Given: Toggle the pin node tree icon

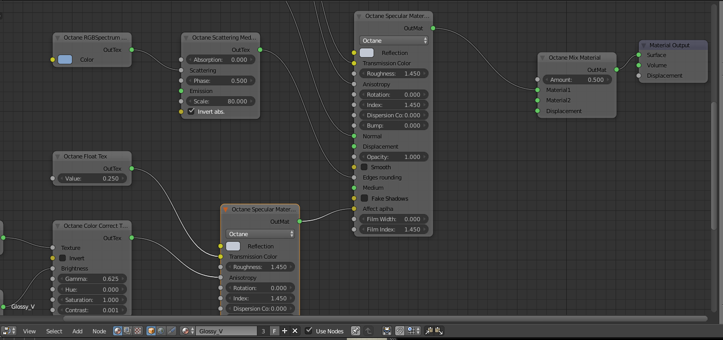Looking at the screenshot, I should (356, 331).
